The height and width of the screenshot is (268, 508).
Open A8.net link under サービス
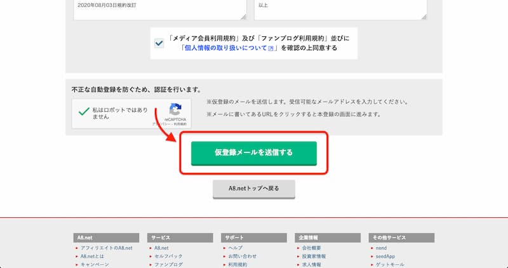[x=161, y=248]
